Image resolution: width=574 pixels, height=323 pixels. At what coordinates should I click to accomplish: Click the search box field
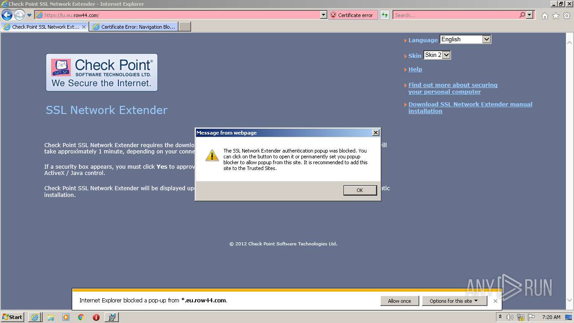pyautogui.click(x=455, y=15)
